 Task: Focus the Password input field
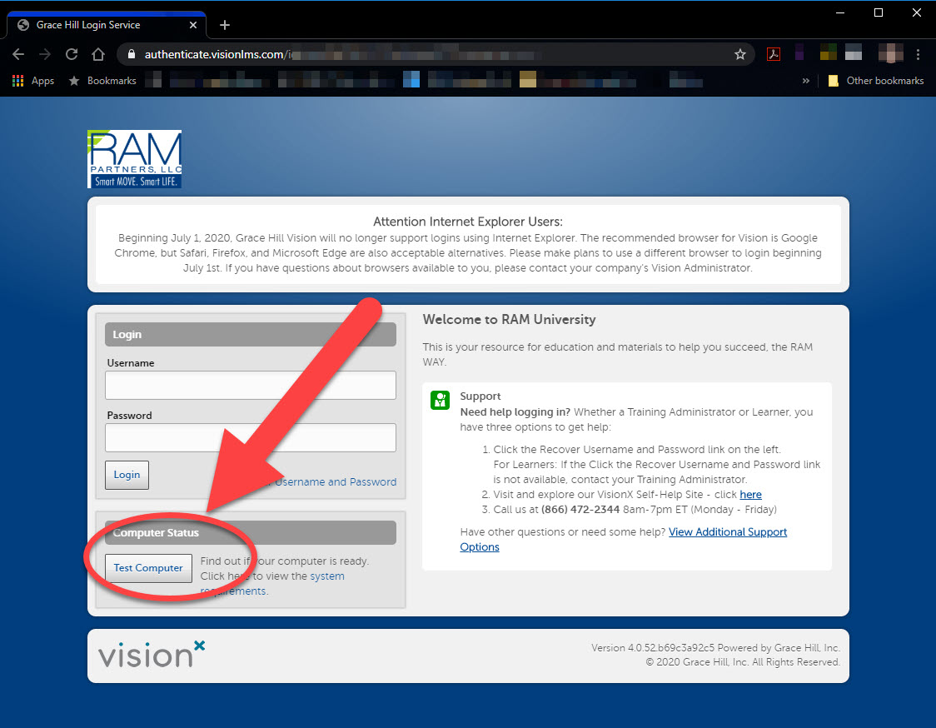(x=251, y=438)
